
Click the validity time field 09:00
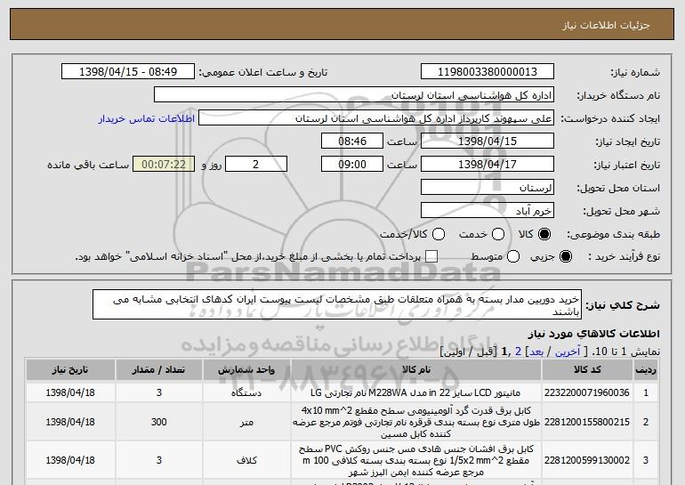point(352,165)
